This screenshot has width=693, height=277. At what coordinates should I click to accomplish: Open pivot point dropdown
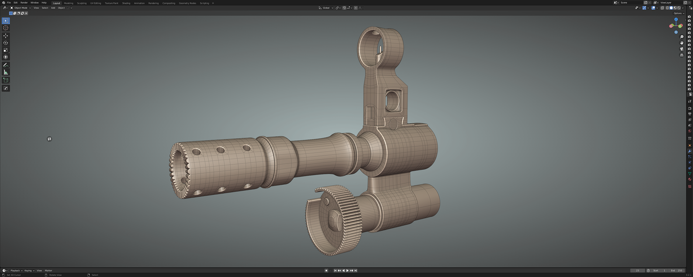pos(338,8)
